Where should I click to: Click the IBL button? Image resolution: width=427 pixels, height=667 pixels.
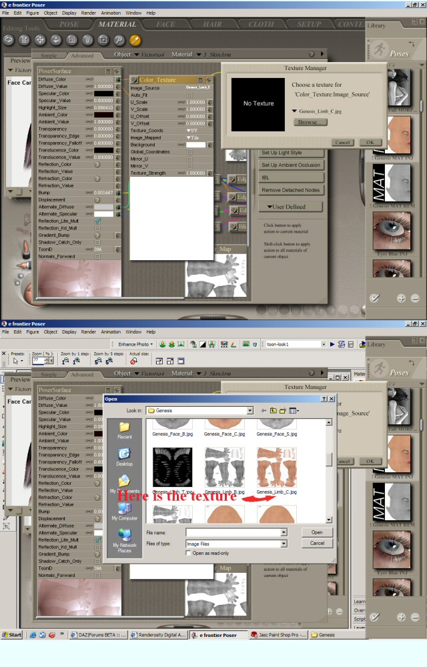(292, 178)
